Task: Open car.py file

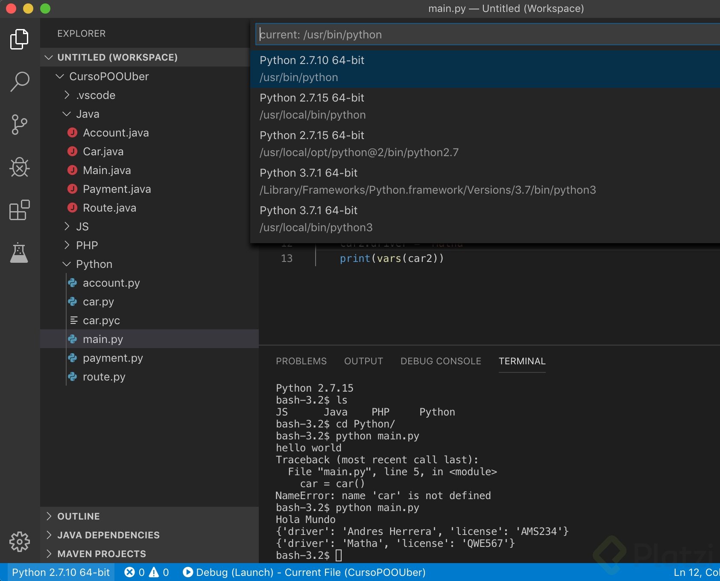Action: (98, 302)
